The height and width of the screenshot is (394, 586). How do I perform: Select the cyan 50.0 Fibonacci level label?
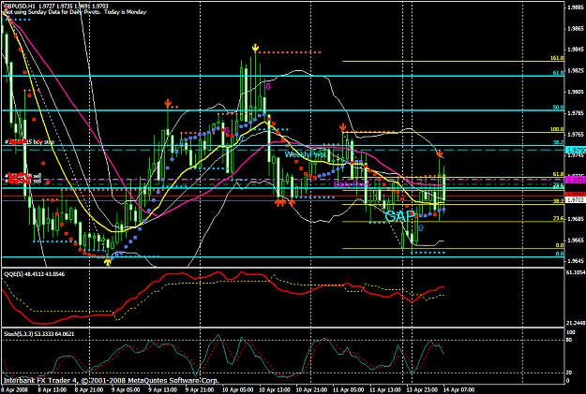pos(559,108)
